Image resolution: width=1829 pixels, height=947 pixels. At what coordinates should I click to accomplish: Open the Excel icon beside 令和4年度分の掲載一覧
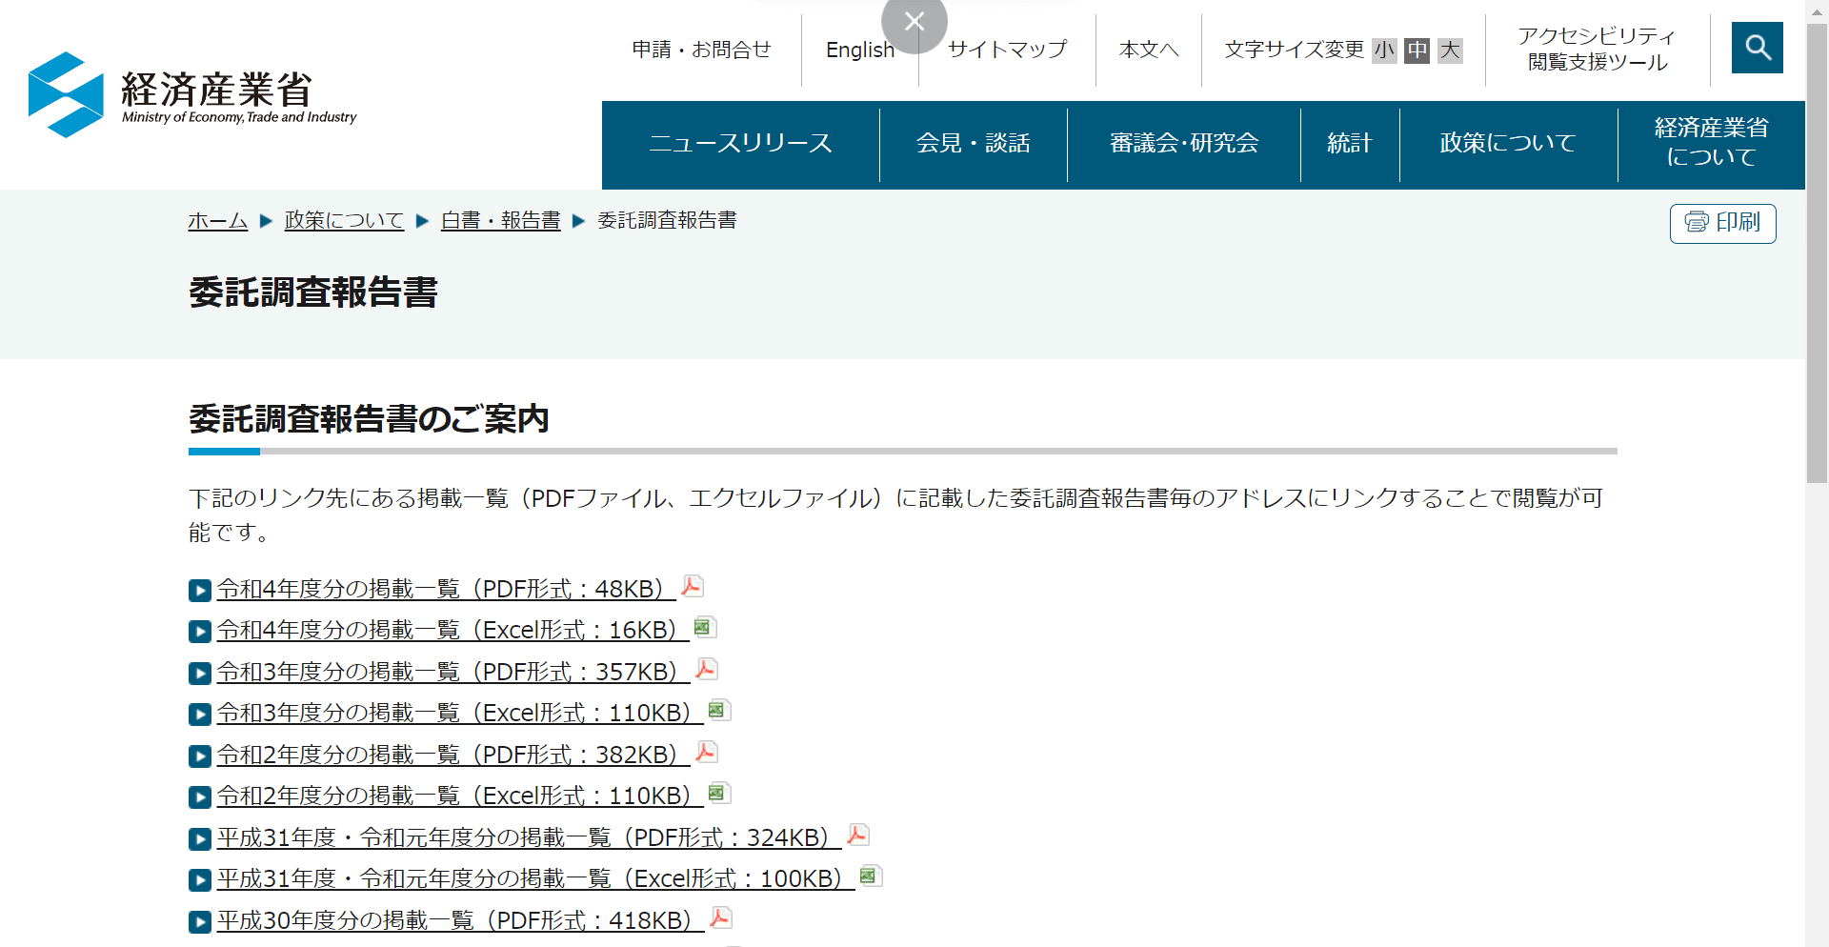703,628
